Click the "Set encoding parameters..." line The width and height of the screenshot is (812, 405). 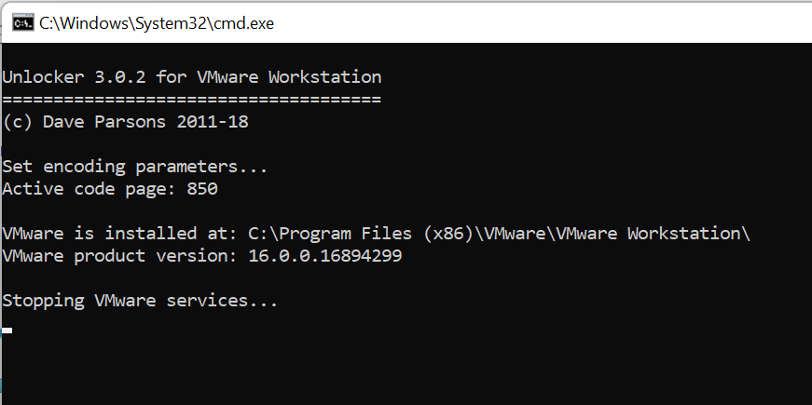(135, 167)
